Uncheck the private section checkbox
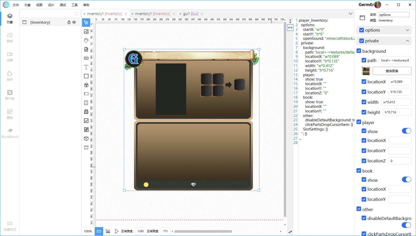This screenshot has height=236, width=416. point(361,41)
